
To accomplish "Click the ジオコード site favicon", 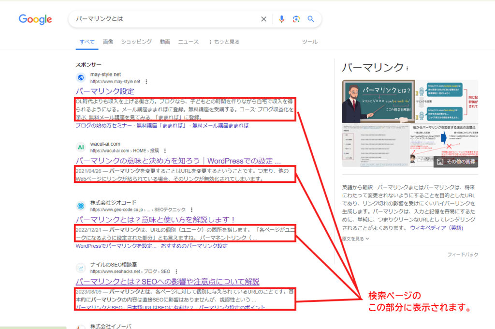I will point(81,206).
